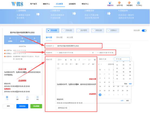Open more formatting (…) dropdown

84,60
